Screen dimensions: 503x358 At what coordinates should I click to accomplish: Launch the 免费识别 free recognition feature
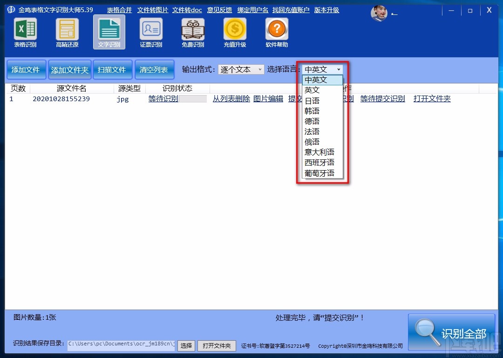(x=192, y=33)
